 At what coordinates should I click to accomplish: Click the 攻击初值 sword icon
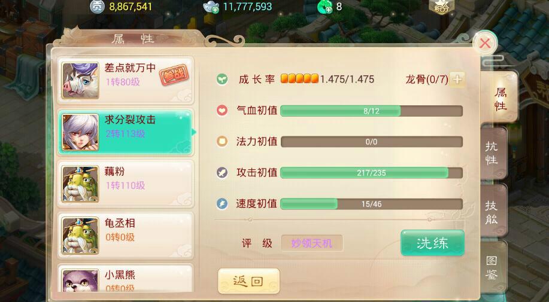click(x=222, y=173)
